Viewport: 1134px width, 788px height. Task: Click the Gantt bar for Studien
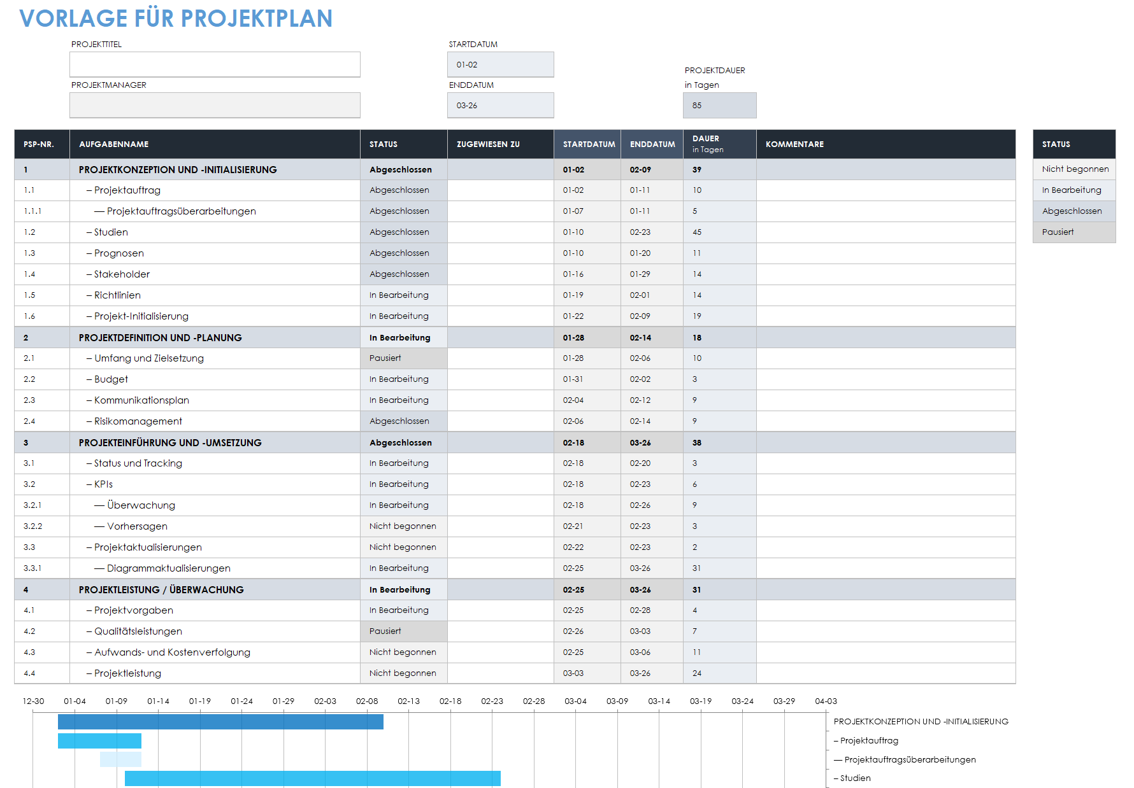(x=313, y=778)
